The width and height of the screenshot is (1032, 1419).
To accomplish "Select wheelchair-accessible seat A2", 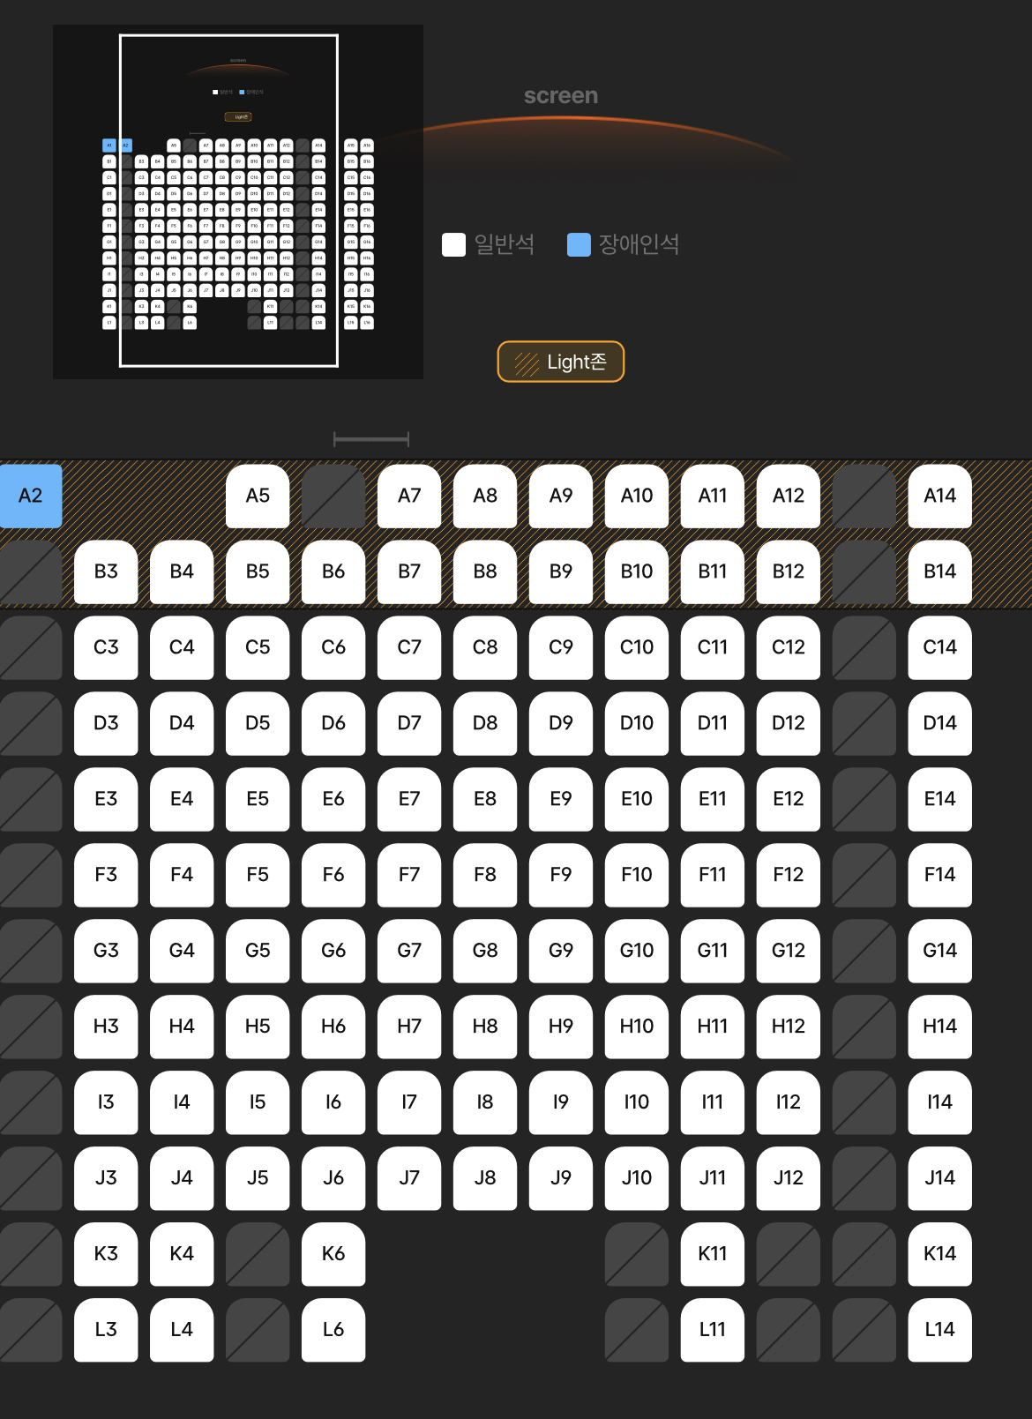I will (31, 496).
